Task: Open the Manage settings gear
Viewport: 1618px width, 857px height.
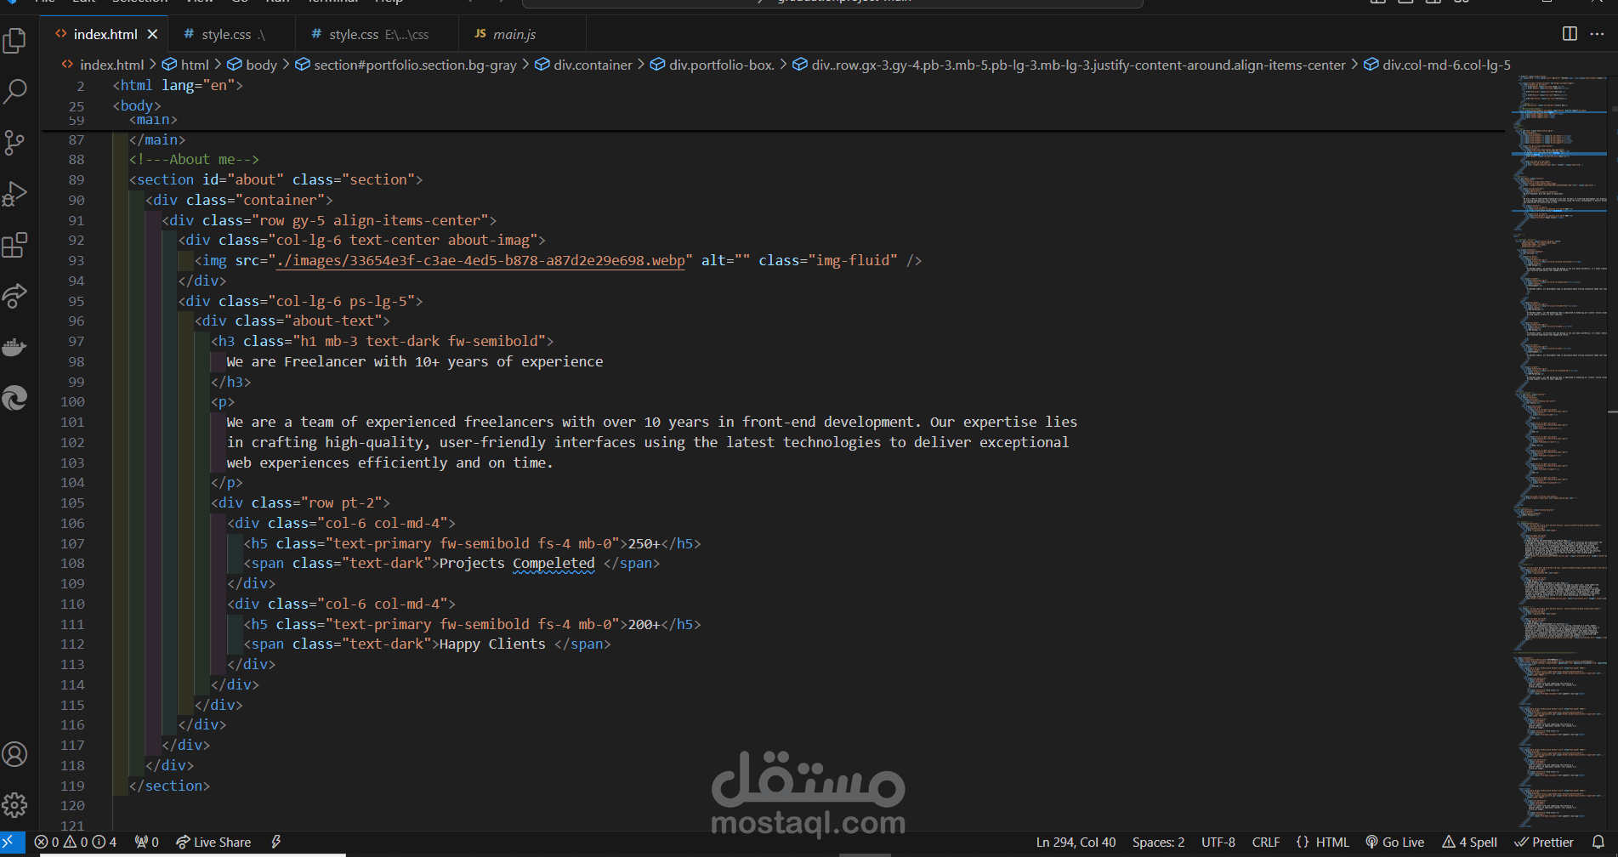Action: (15, 804)
